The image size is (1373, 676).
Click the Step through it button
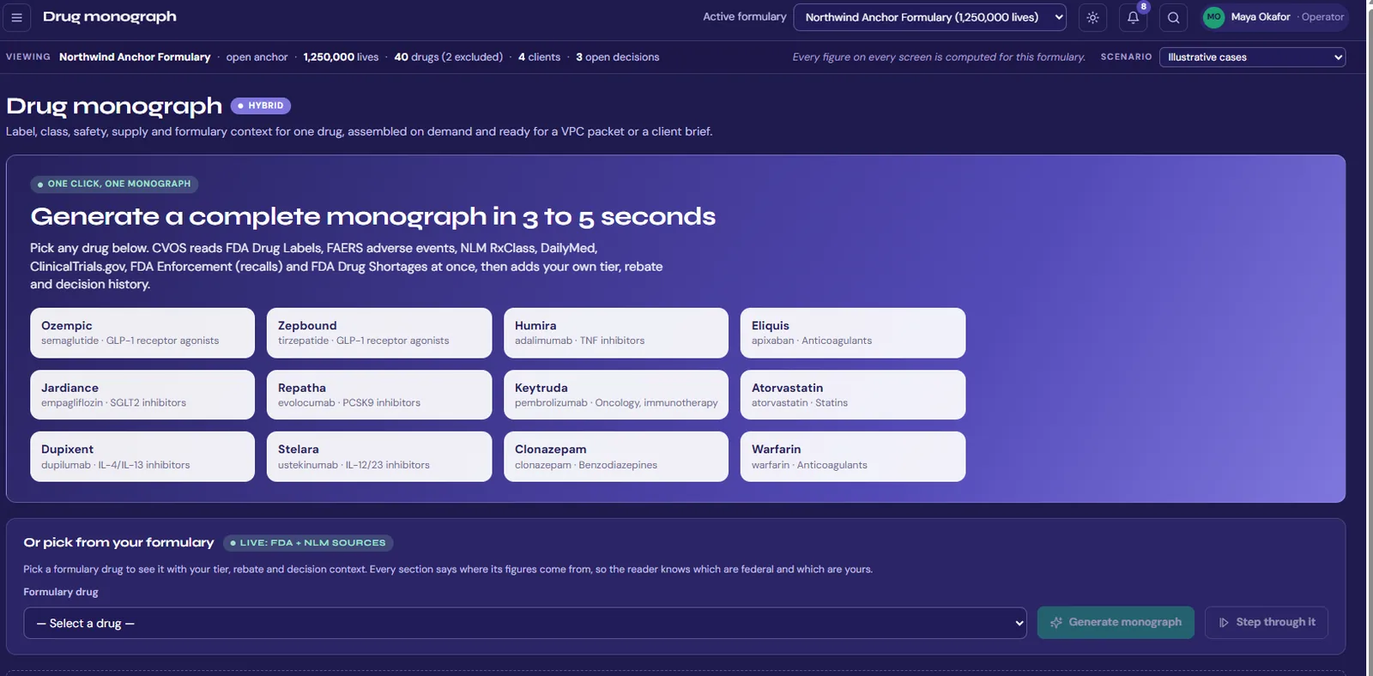point(1267,623)
